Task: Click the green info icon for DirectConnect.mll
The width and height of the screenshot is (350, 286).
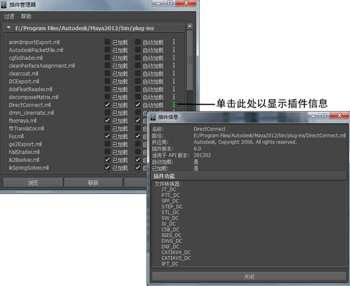Action: pyautogui.click(x=174, y=105)
